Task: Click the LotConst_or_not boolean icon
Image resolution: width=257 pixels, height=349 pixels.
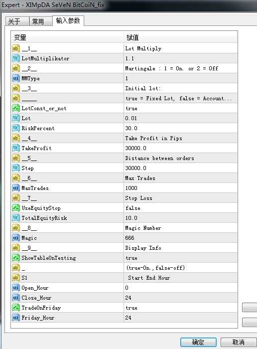Action: coord(16,108)
